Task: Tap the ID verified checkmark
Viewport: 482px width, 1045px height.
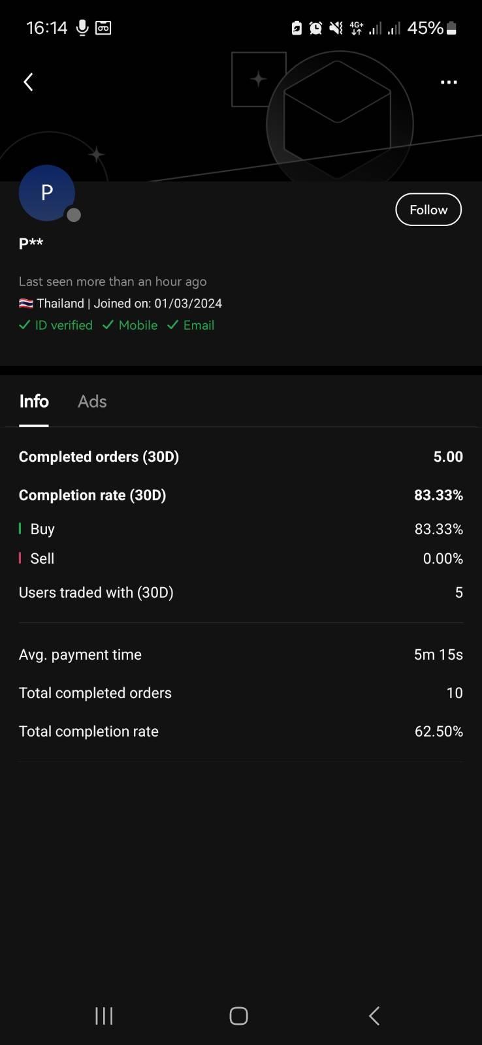Action: pos(25,325)
